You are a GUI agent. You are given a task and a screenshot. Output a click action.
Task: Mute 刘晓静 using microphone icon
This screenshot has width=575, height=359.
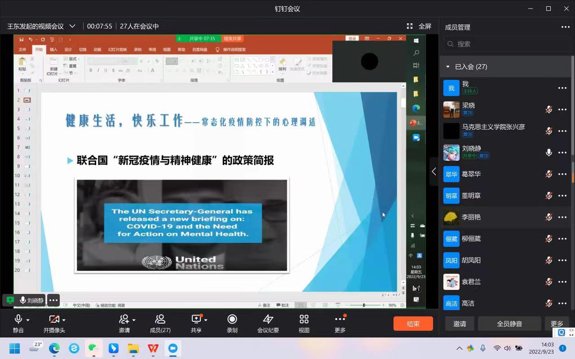[x=549, y=153]
